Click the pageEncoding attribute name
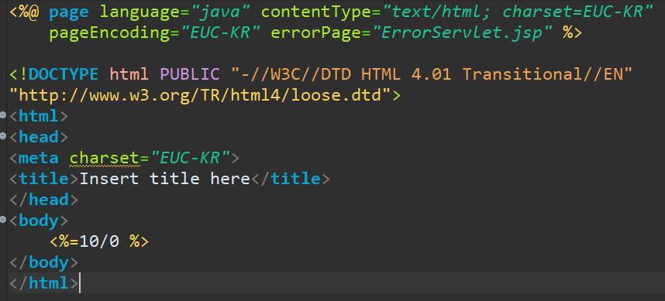 click(x=109, y=32)
